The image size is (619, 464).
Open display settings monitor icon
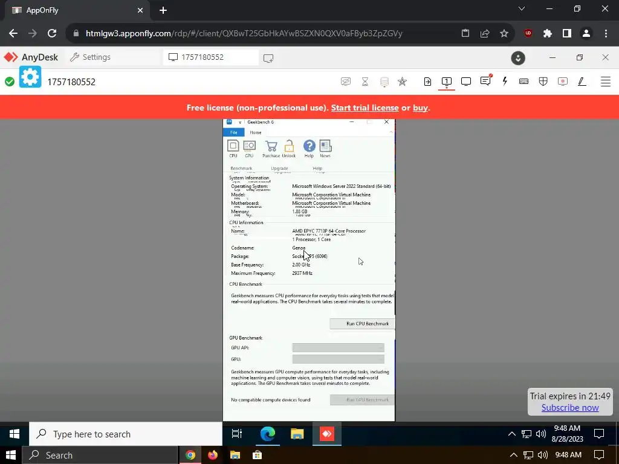(466, 82)
